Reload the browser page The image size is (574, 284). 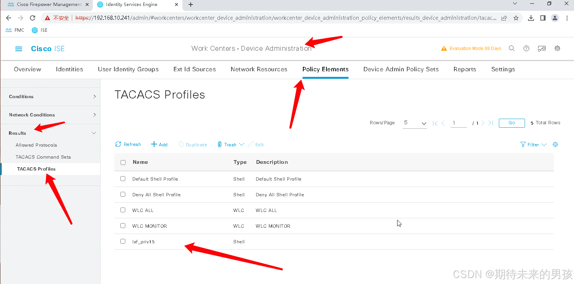tap(33, 18)
